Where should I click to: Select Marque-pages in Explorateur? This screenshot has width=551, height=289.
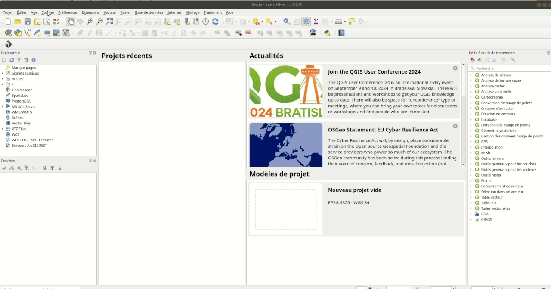point(24,68)
